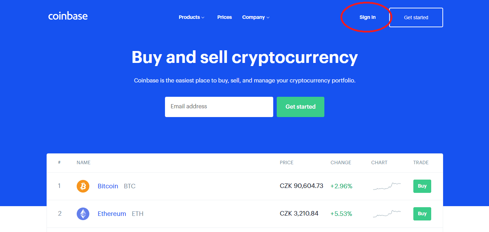Click the orange Bitcoin coin icon
Viewport: 489px width, 232px height.
coord(83,186)
